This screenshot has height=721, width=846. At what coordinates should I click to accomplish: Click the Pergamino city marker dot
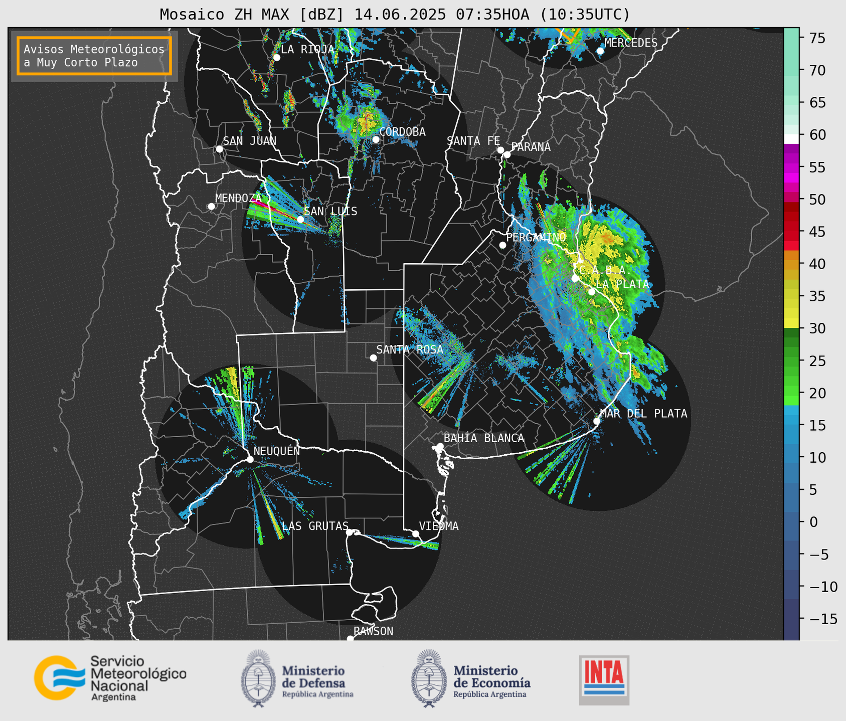[502, 245]
